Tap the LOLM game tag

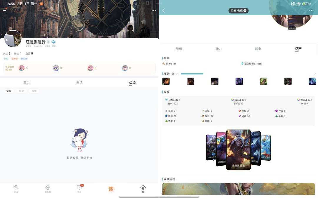pos(24,59)
